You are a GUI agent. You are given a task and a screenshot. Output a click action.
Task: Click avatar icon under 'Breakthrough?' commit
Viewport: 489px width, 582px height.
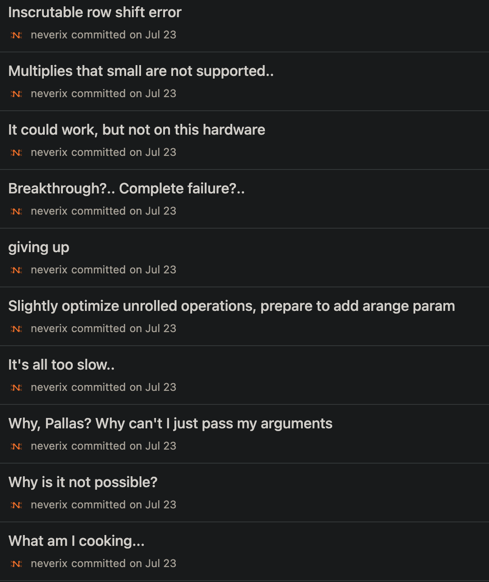pos(16,211)
